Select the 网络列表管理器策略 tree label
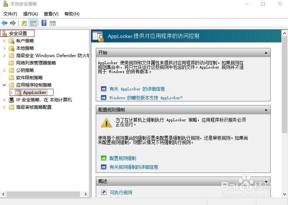This screenshot has width=288, height=205. [x=36, y=63]
